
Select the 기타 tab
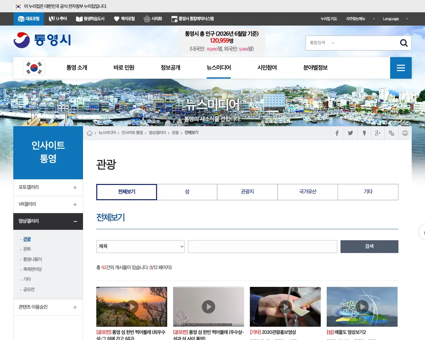[368, 192]
